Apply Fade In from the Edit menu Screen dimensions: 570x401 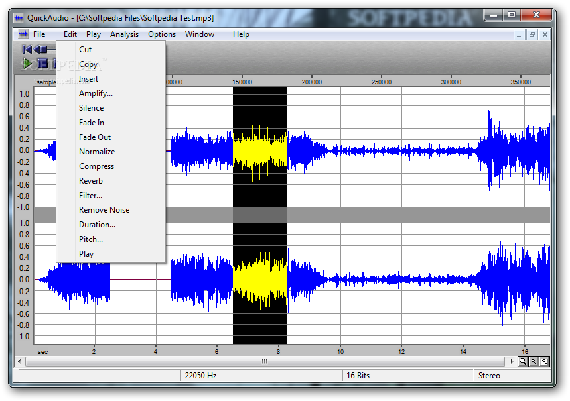pos(111,123)
